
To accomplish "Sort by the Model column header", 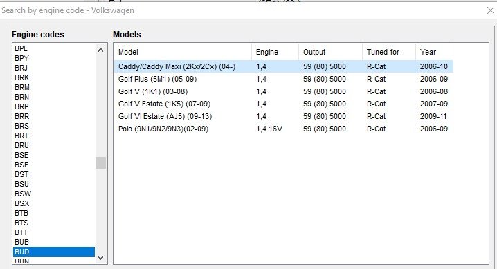I will click(x=183, y=52).
